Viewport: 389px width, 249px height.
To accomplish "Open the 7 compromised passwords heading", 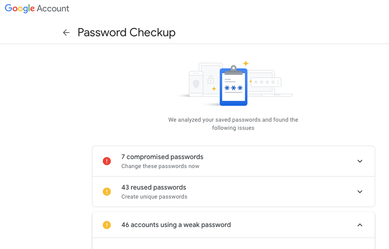I will click(x=162, y=157).
